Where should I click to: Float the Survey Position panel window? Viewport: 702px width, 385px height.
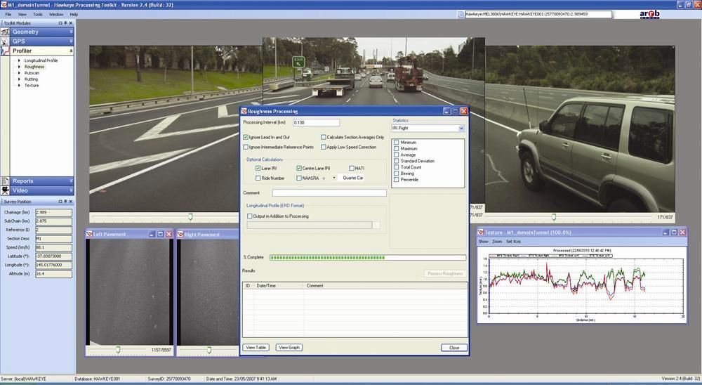60,202
